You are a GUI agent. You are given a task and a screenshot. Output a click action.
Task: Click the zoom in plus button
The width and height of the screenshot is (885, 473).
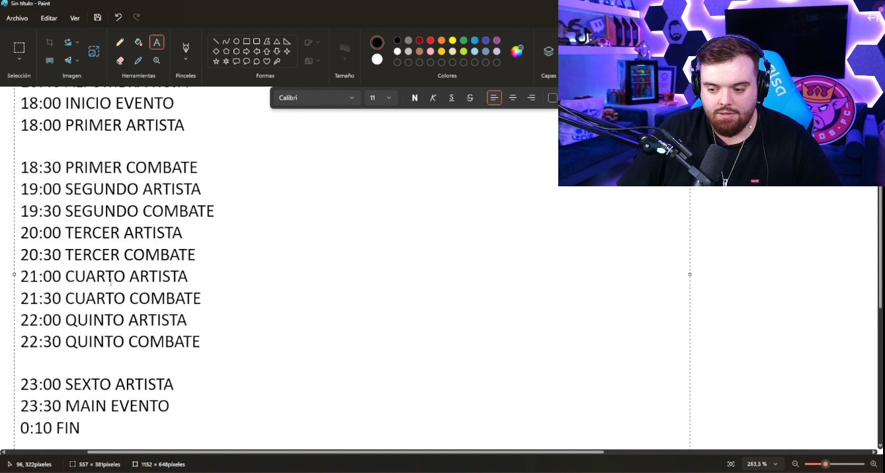tap(874, 464)
